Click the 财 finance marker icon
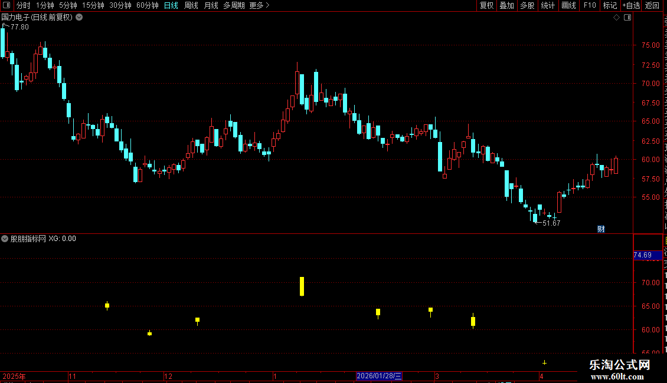The width and height of the screenshot is (667, 383). pos(601,229)
